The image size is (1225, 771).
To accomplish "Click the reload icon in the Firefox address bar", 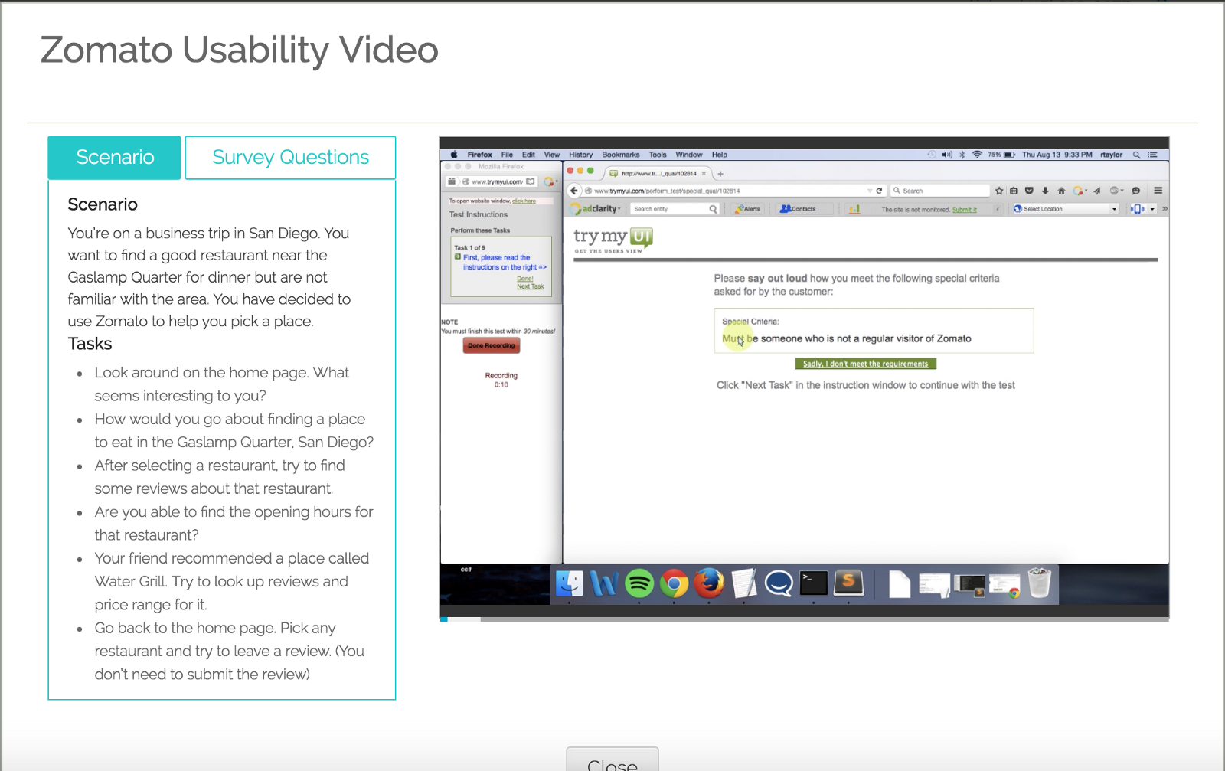I will coord(879,191).
